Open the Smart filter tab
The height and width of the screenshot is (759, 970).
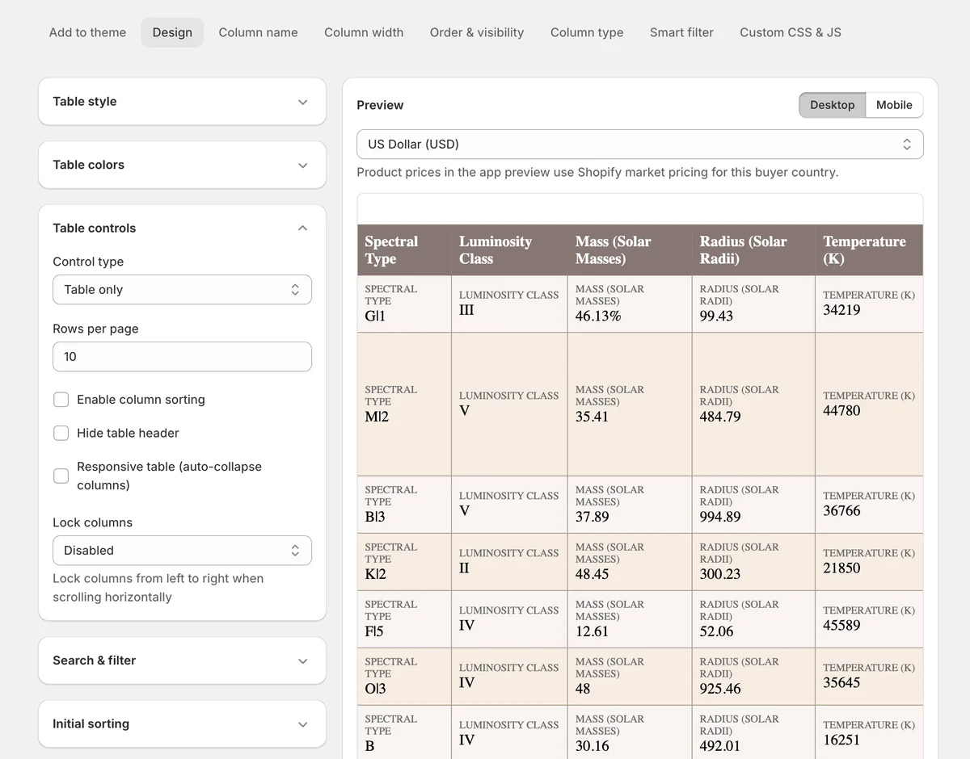681,32
